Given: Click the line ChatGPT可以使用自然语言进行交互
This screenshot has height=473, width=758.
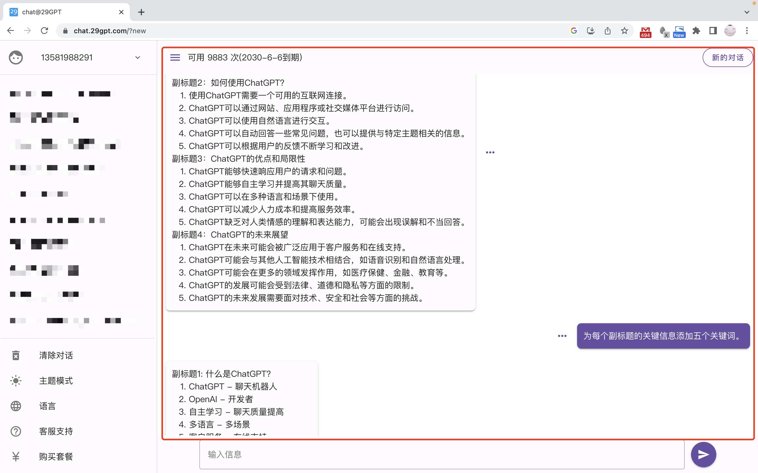Looking at the screenshot, I should 260,121.
